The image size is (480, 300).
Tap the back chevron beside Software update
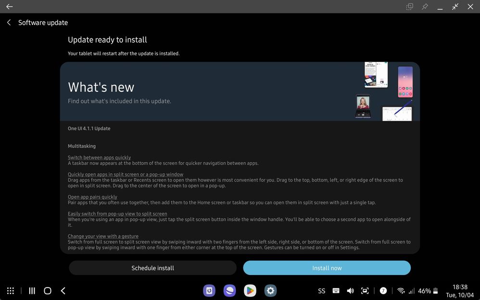[9, 22]
